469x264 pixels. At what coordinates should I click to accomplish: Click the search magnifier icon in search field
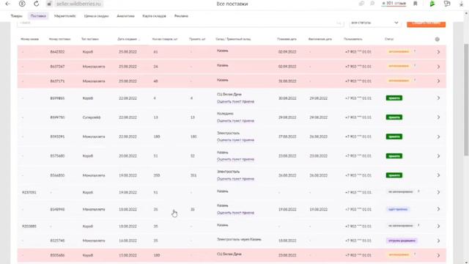coord(339,23)
